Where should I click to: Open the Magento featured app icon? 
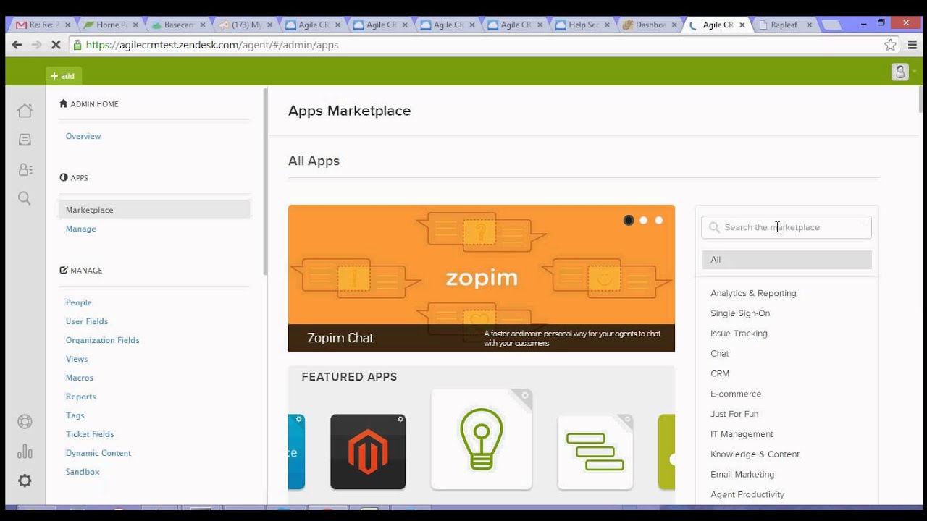tap(368, 452)
